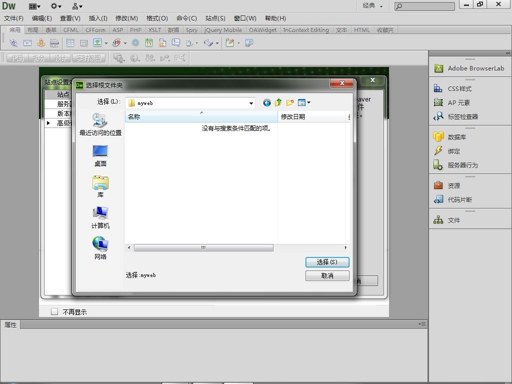The image size is (512, 384).
Task: Click the horizontal scrollbar thumb in file list
Action: pyautogui.click(x=203, y=247)
